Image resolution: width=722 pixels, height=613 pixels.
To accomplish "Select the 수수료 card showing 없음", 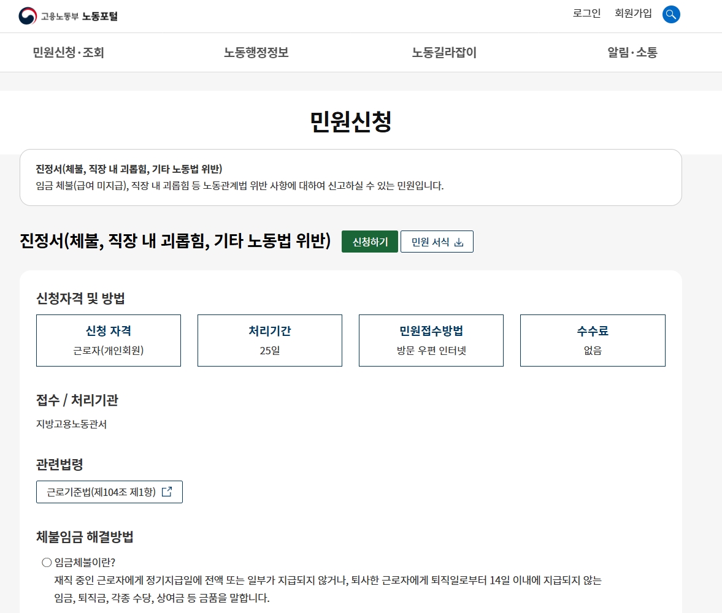I will point(593,340).
